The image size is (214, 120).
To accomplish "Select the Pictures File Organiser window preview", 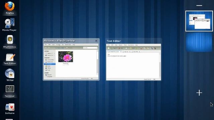I will [71, 59].
